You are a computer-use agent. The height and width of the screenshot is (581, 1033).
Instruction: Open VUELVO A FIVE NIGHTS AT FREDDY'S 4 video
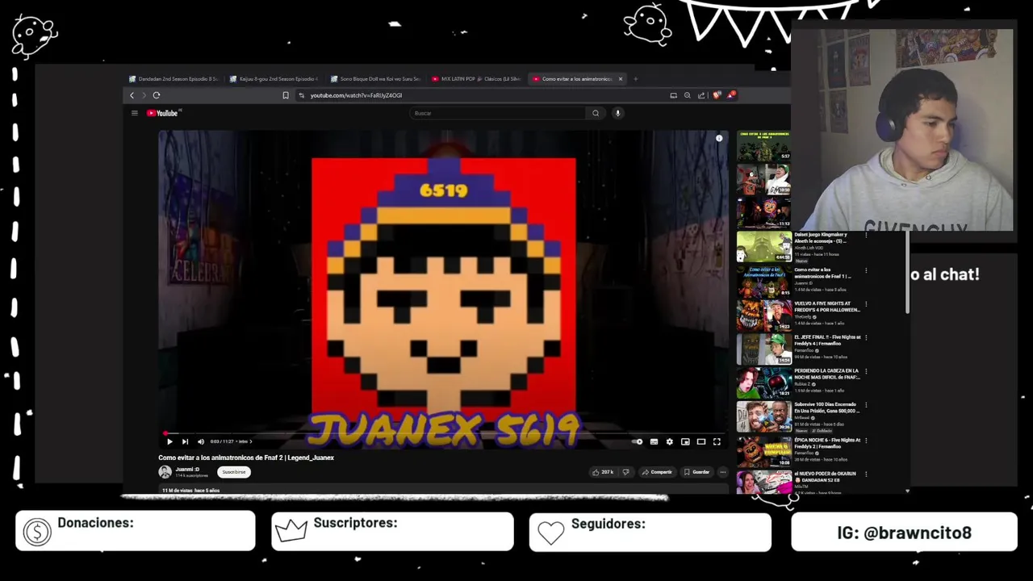[763, 316]
